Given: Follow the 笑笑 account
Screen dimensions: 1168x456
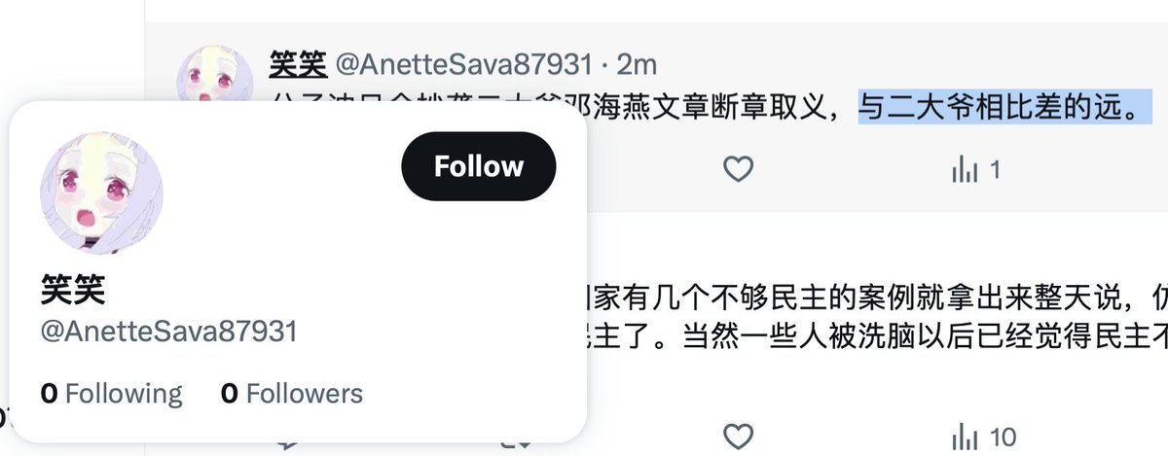Looking at the screenshot, I should coord(478,166).
